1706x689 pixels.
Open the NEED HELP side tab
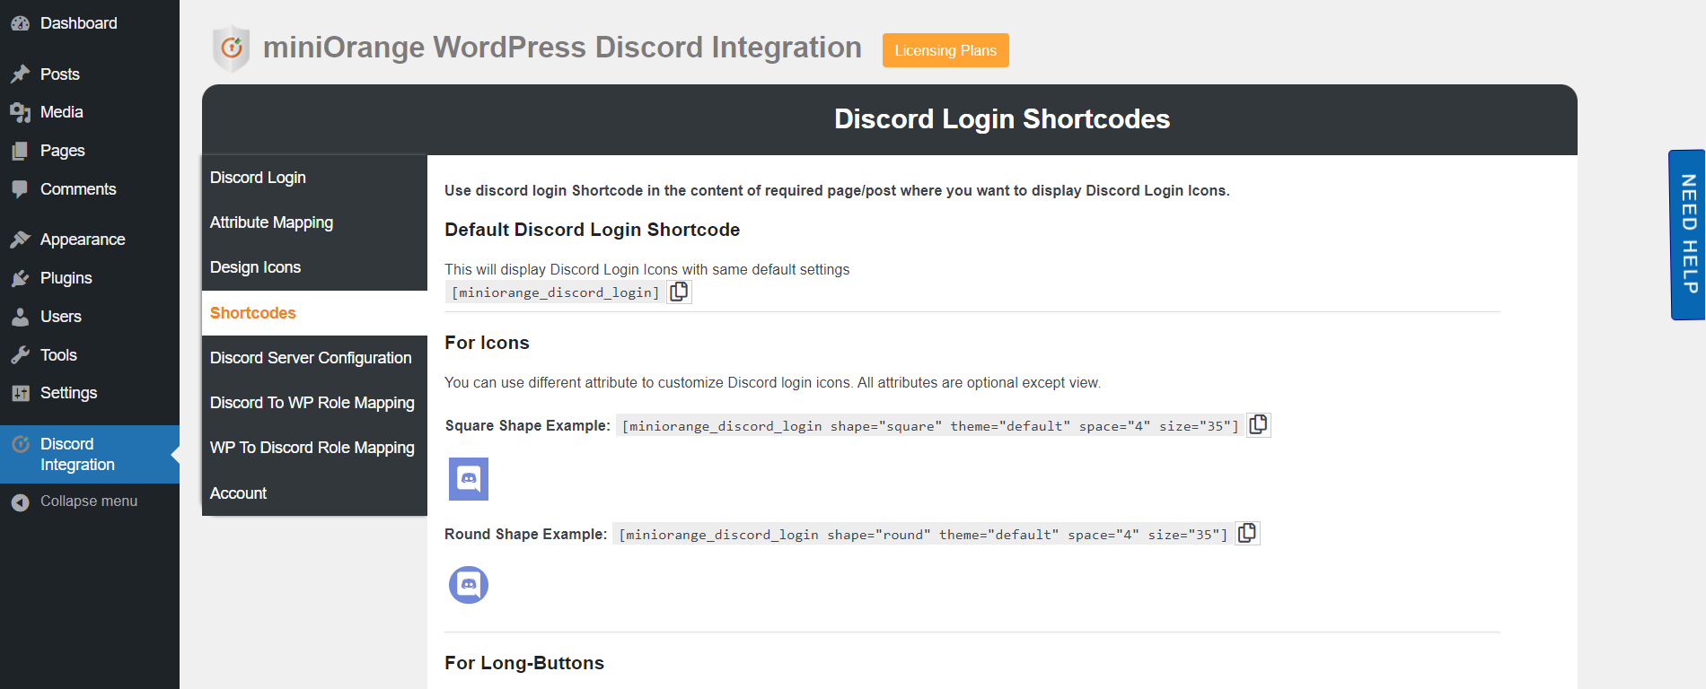(1687, 235)
